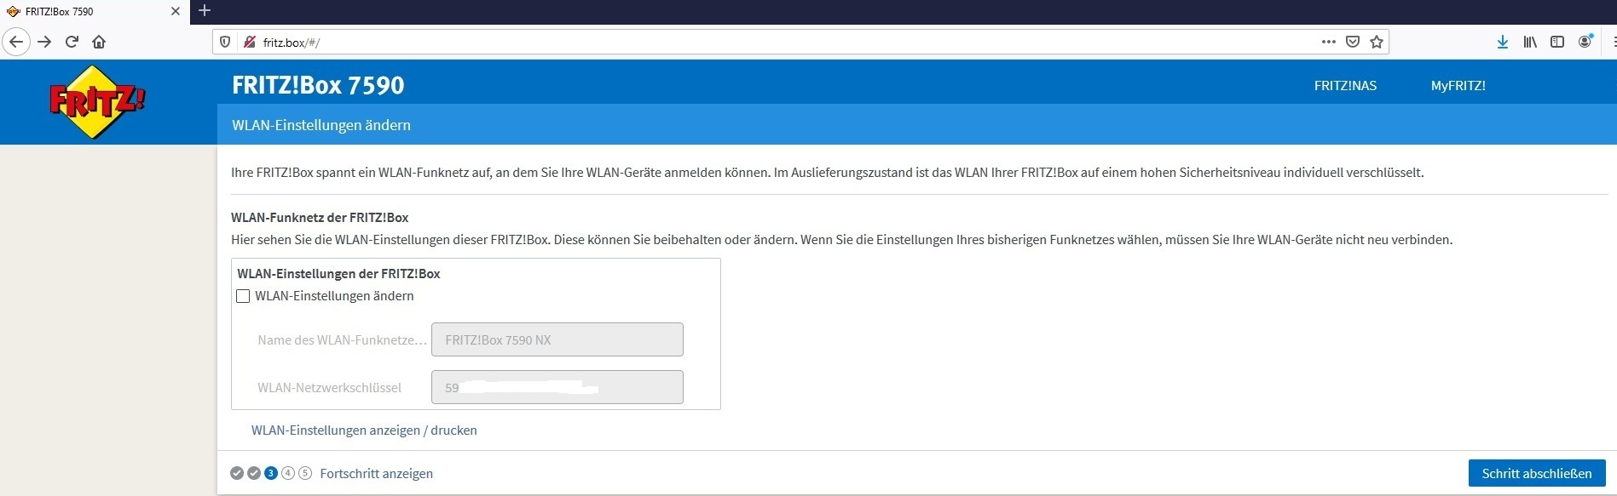1617x496 pixels.
Task: Open FRITZ!NAS in the header
Action: (x=1345, y=86)
